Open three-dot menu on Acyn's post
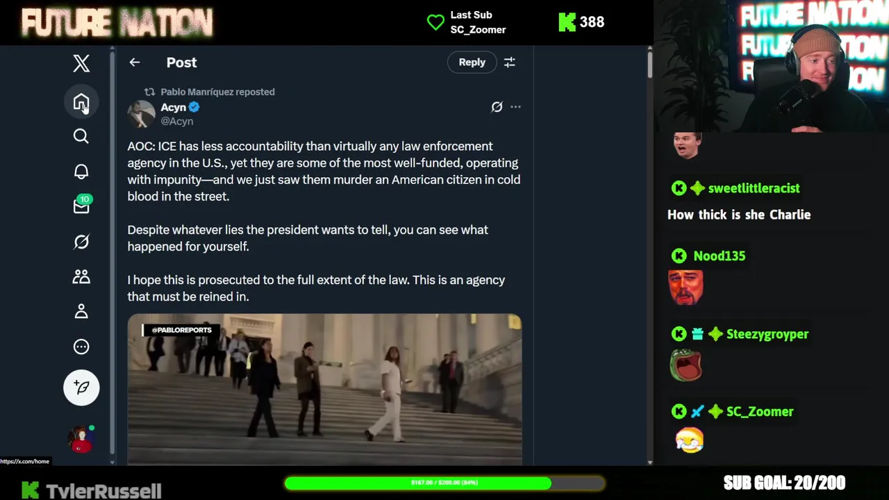The image size is (889, 500). (x=515, y=107)
